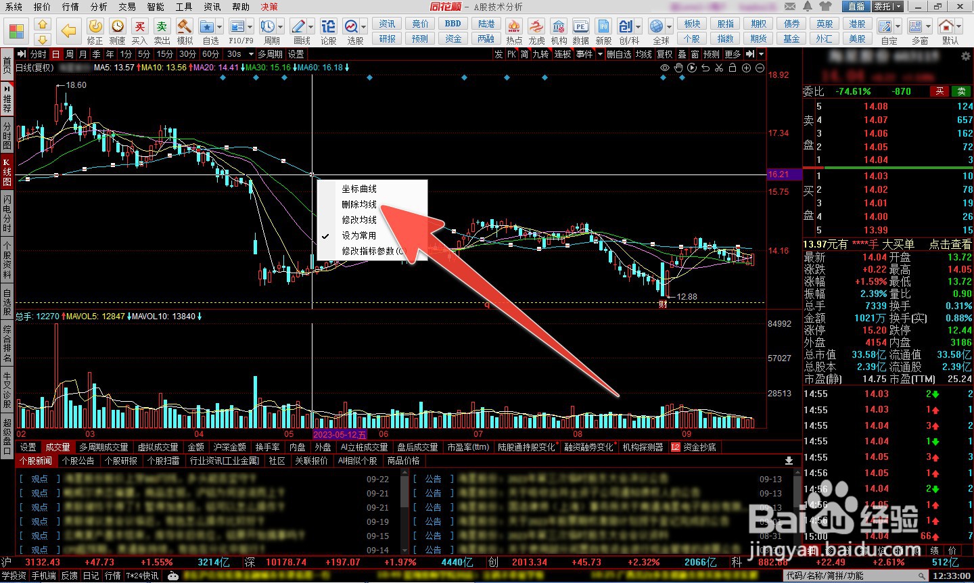Zoom in with the chart plus icon
Viewport: 974px width, 583px height.
[x=746, y=68]
